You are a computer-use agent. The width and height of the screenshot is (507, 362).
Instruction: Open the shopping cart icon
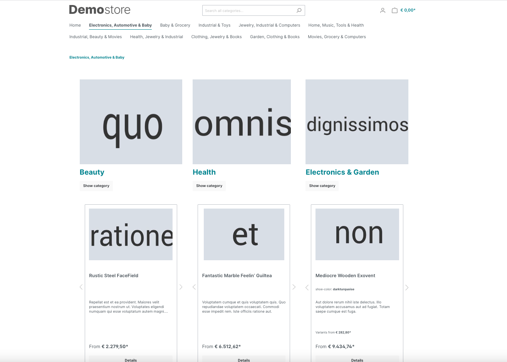(x=395, y=10)
